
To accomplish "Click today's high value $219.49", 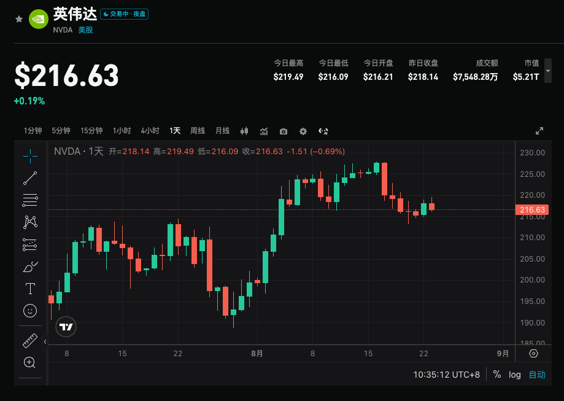I will point(288,77).
